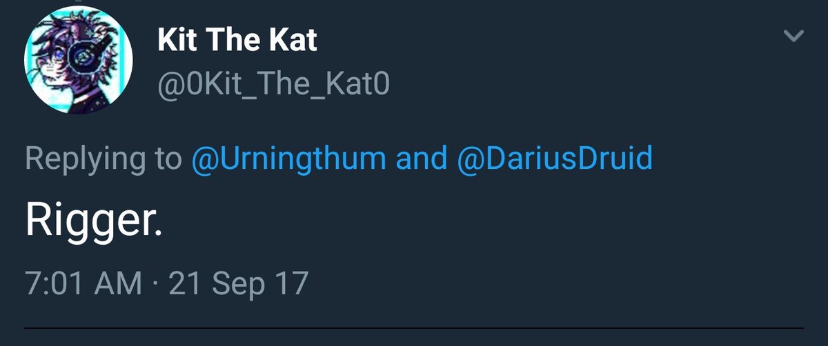Screen dimensions: 828x346
Task: Open the @DariusDruid profile link
Action: pyautogui.click(x=554, y=159)
